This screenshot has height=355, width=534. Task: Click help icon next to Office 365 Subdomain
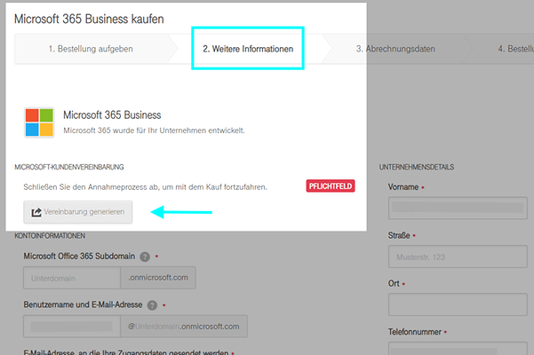pyautogui.click(x=144, y=257)
